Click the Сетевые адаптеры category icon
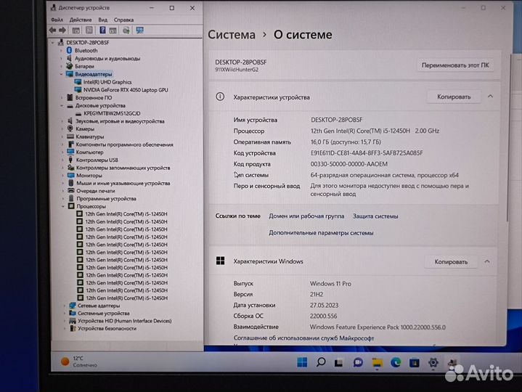Image resolution: width=522 pixels, height=392 pixels. click(x=73, y=305)
